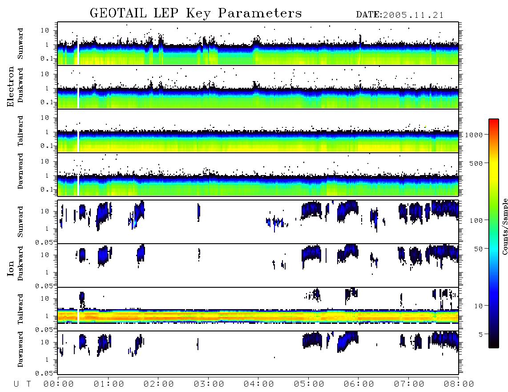Click the 03:00 time axis label

[209, 384]
